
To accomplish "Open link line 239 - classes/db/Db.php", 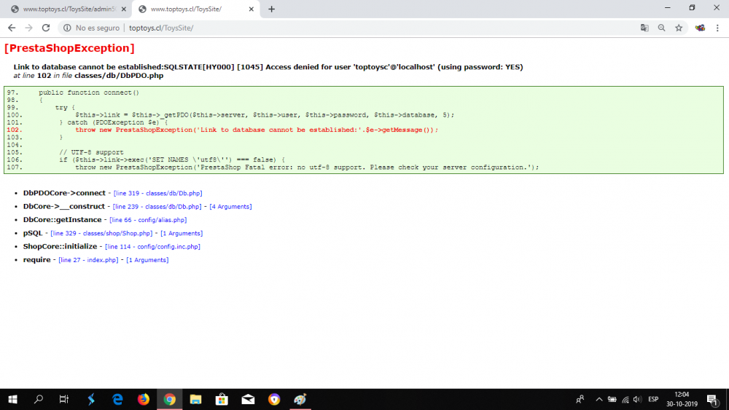I will pos(157,207).
